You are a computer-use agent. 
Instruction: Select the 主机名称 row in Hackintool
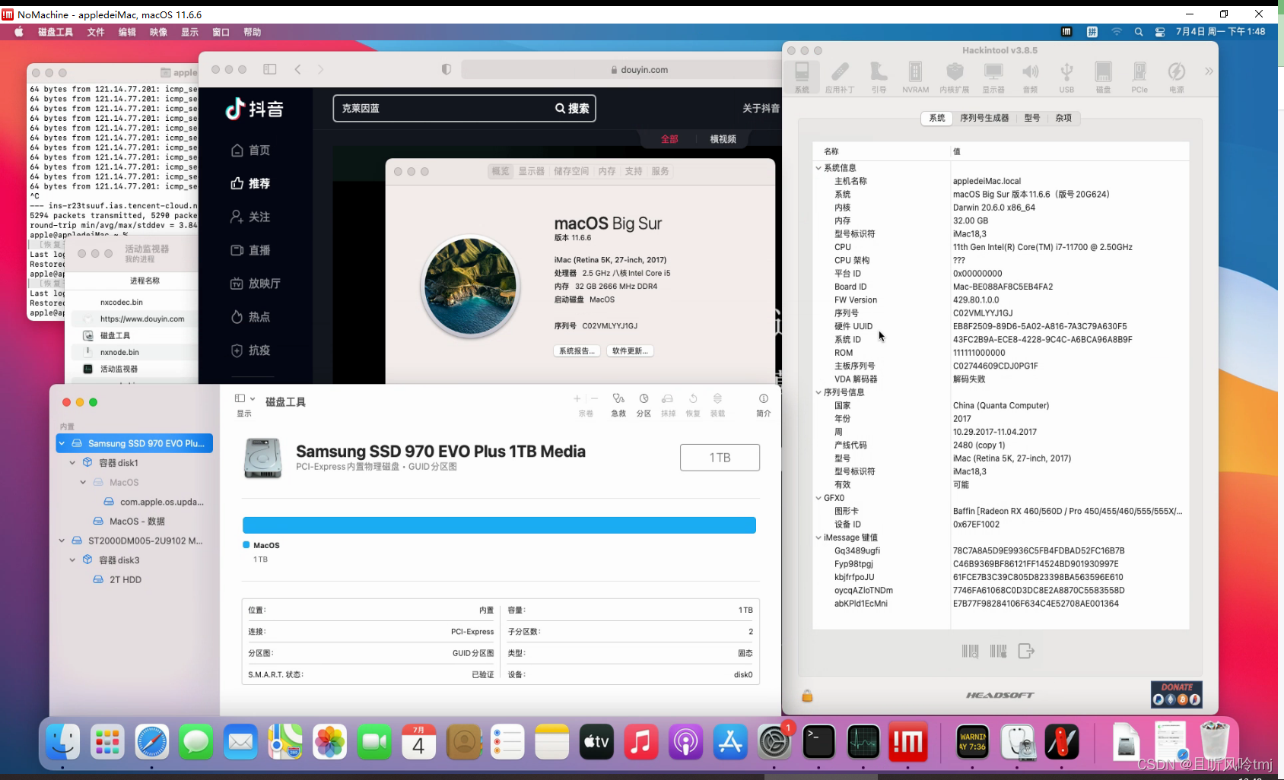[1001, 181]
